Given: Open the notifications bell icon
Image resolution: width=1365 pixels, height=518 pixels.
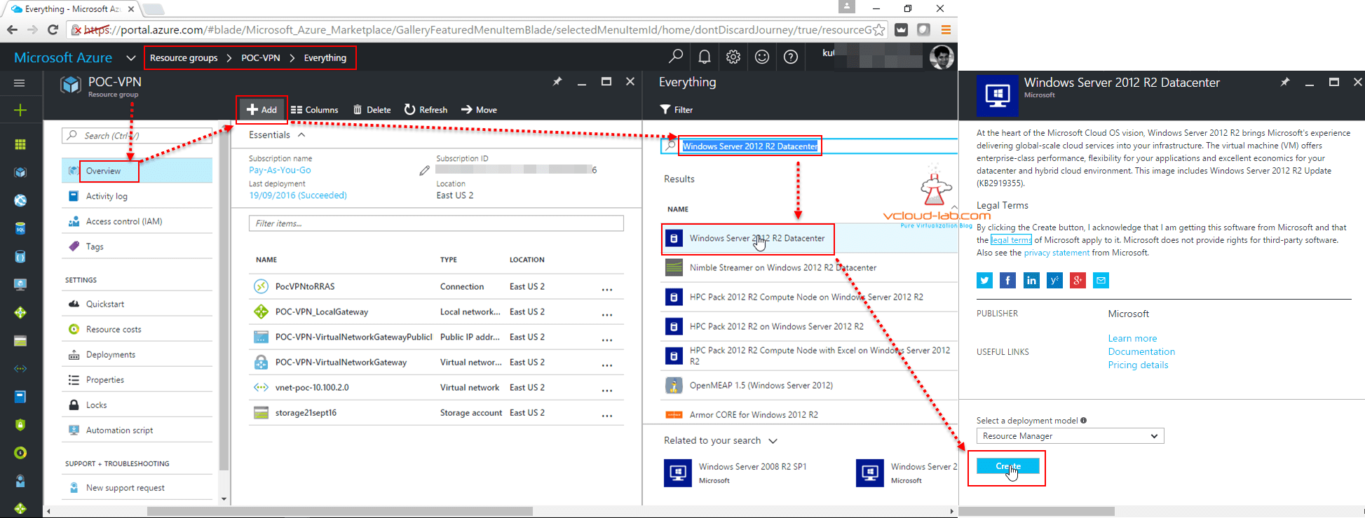Looking at the screenshot, I should (705, 57).
